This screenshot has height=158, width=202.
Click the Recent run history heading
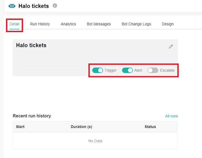pyautogui.click(x=32, y=116)
